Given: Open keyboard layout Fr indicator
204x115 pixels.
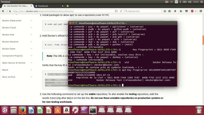Looking at the screenshot, I should coord(176,2).
